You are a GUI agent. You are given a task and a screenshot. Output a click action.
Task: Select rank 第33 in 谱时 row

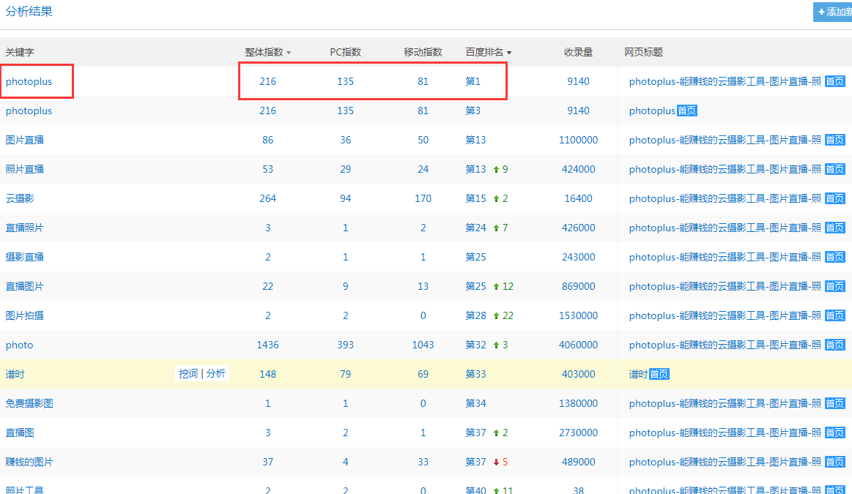pos(475,375)
